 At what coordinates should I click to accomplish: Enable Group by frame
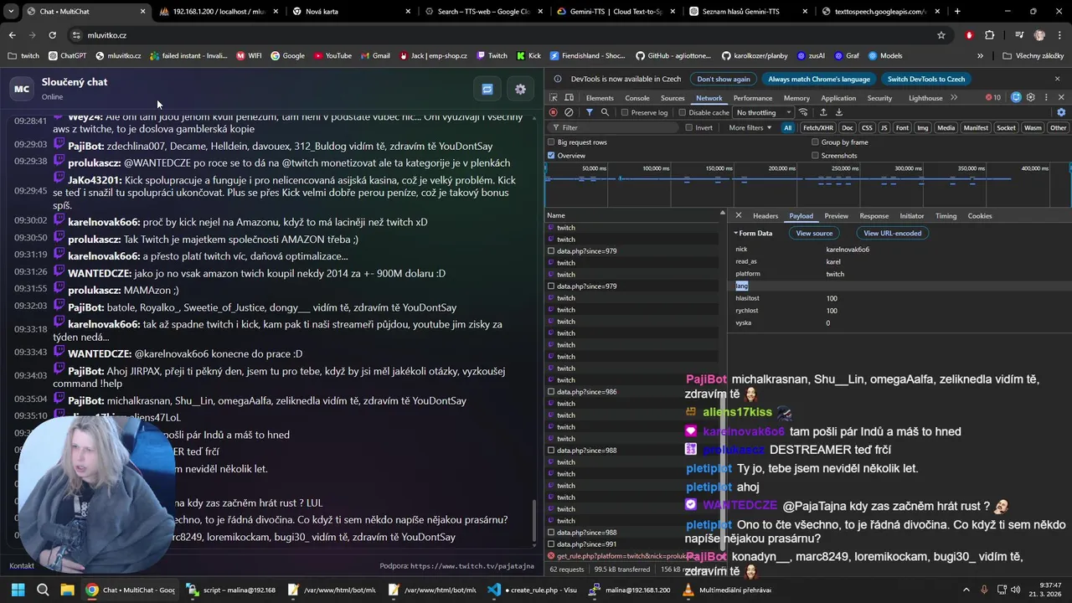click(x=815, y=142)
